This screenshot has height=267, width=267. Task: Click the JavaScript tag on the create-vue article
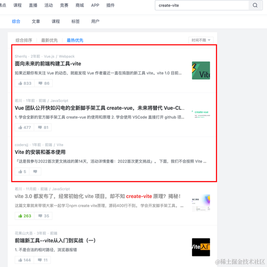59,100
